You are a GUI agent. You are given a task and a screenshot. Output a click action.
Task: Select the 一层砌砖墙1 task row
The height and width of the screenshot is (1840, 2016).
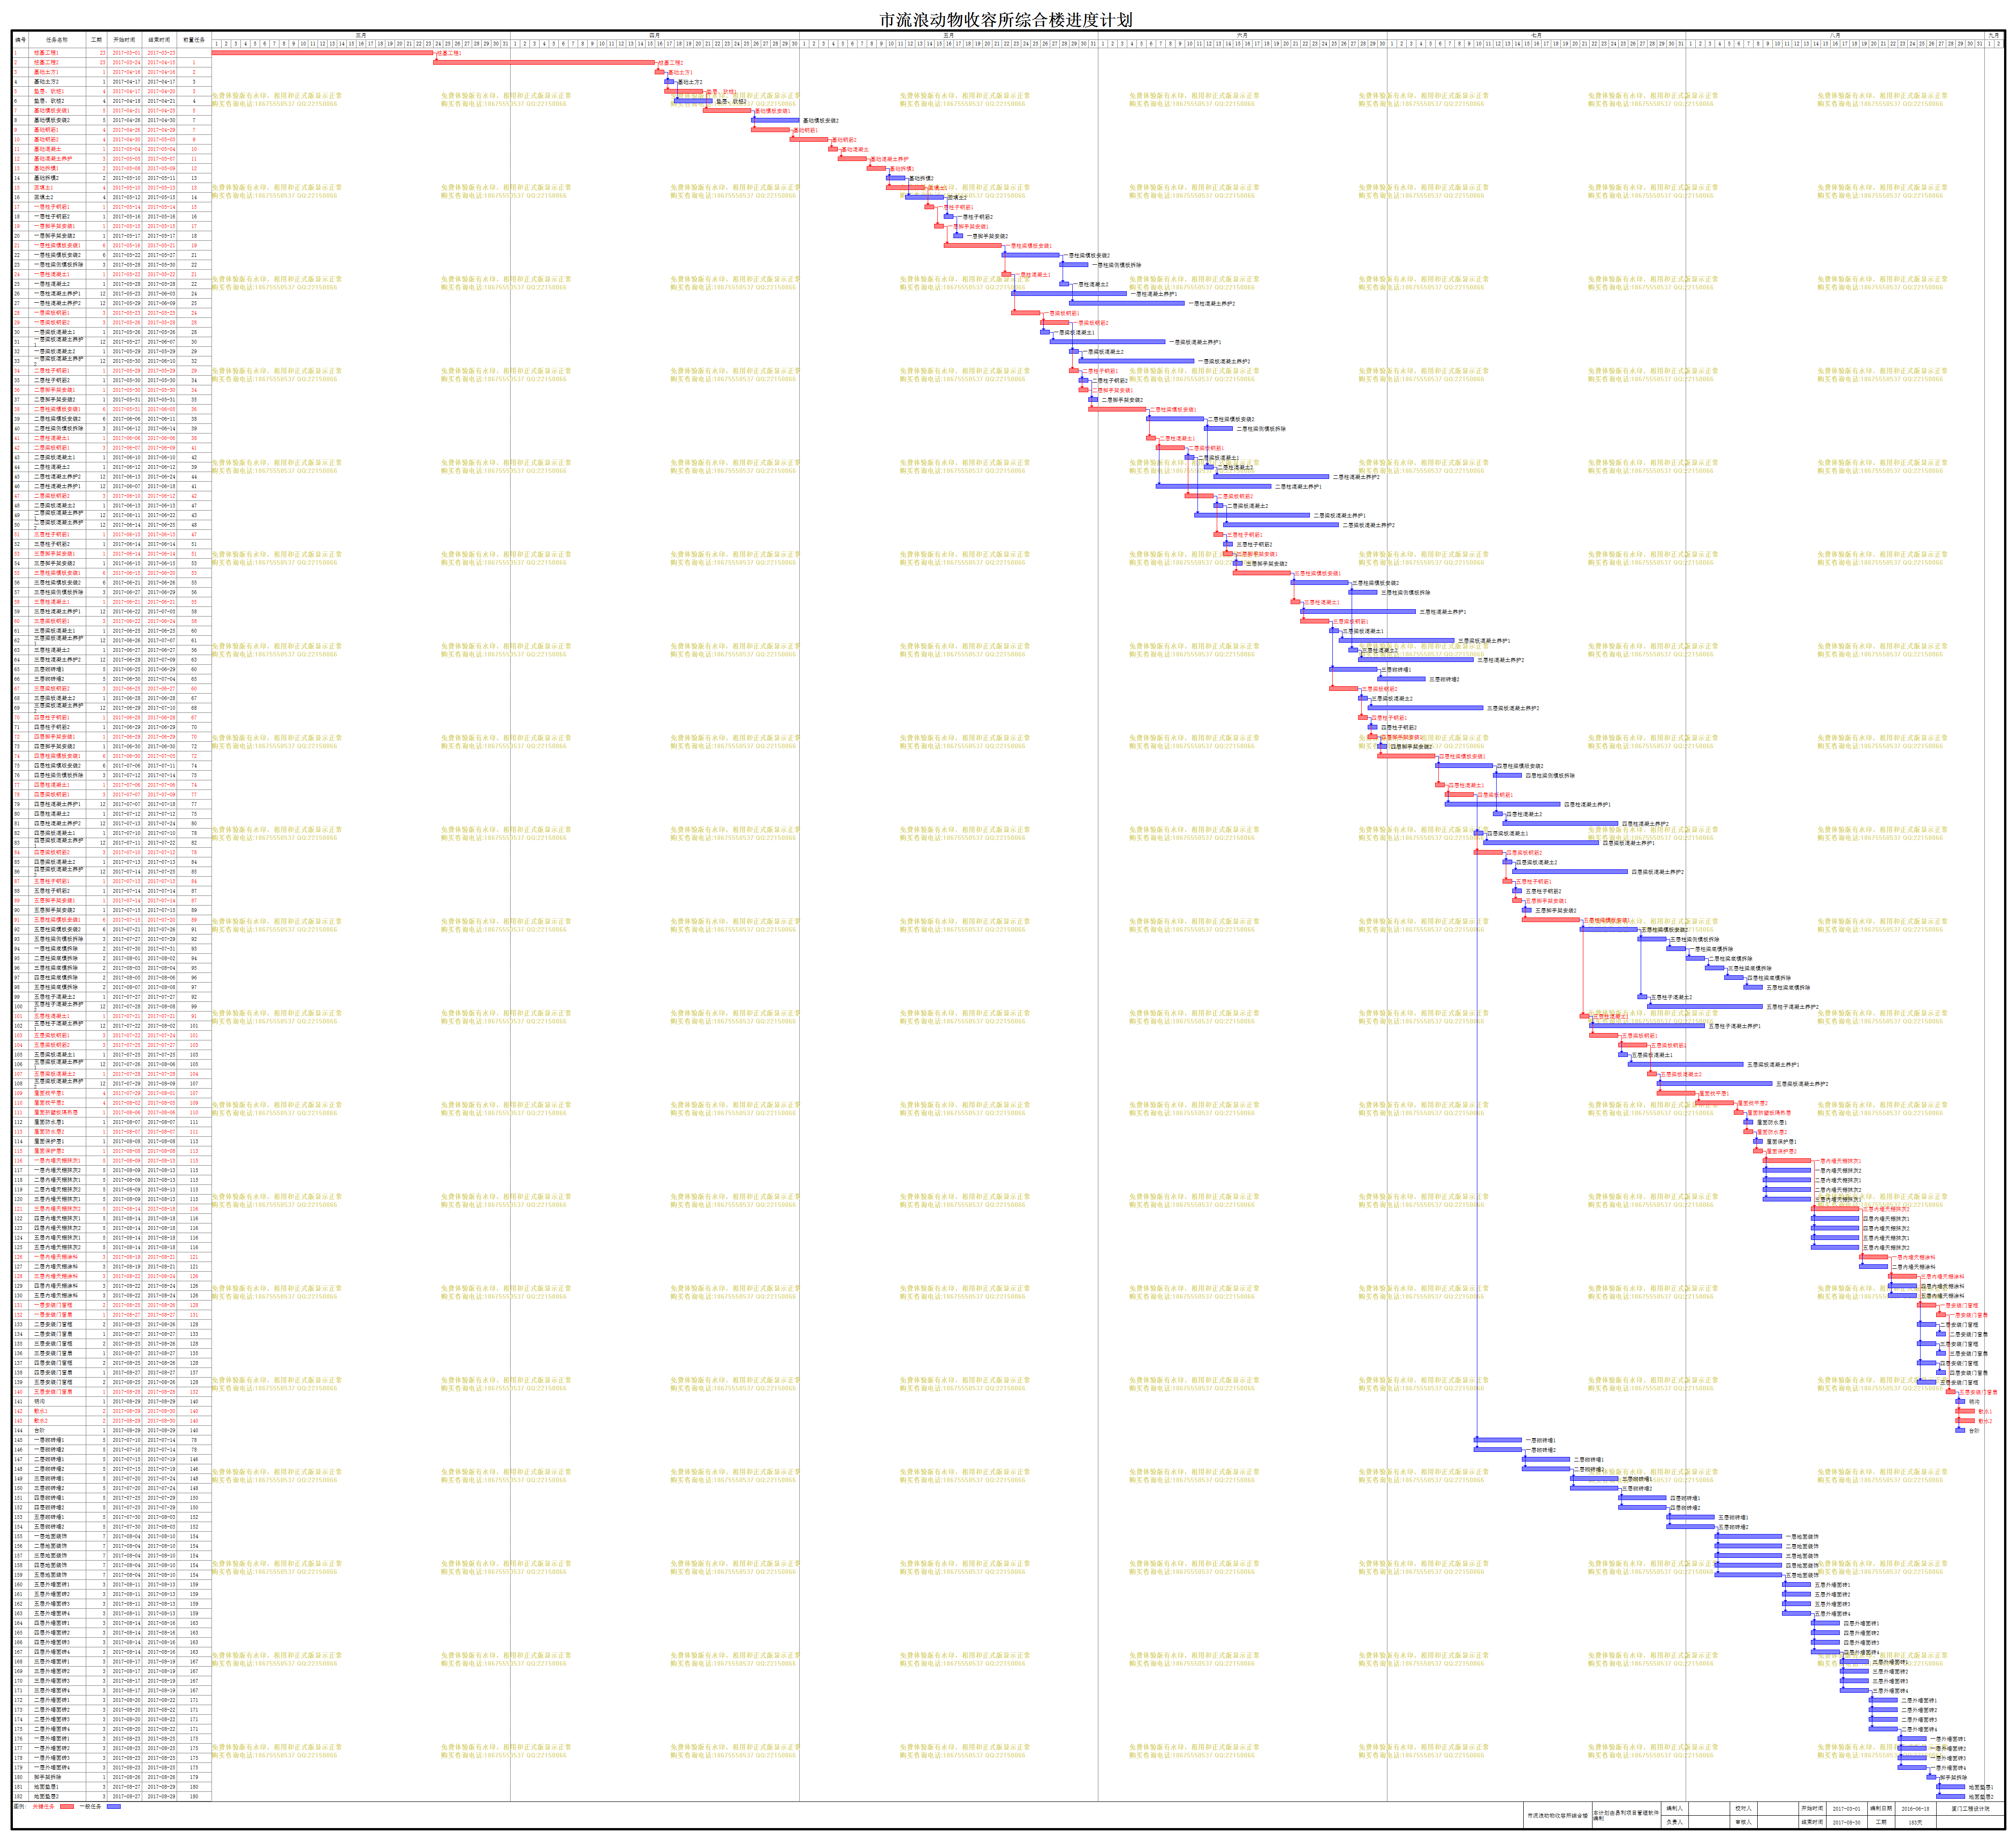(x=111, y=1440)
